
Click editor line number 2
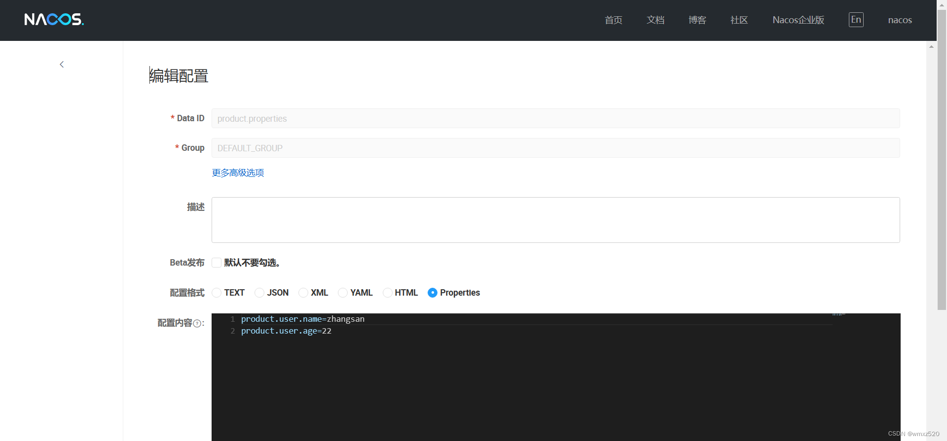pyautogui.click(x=233, y=331)
